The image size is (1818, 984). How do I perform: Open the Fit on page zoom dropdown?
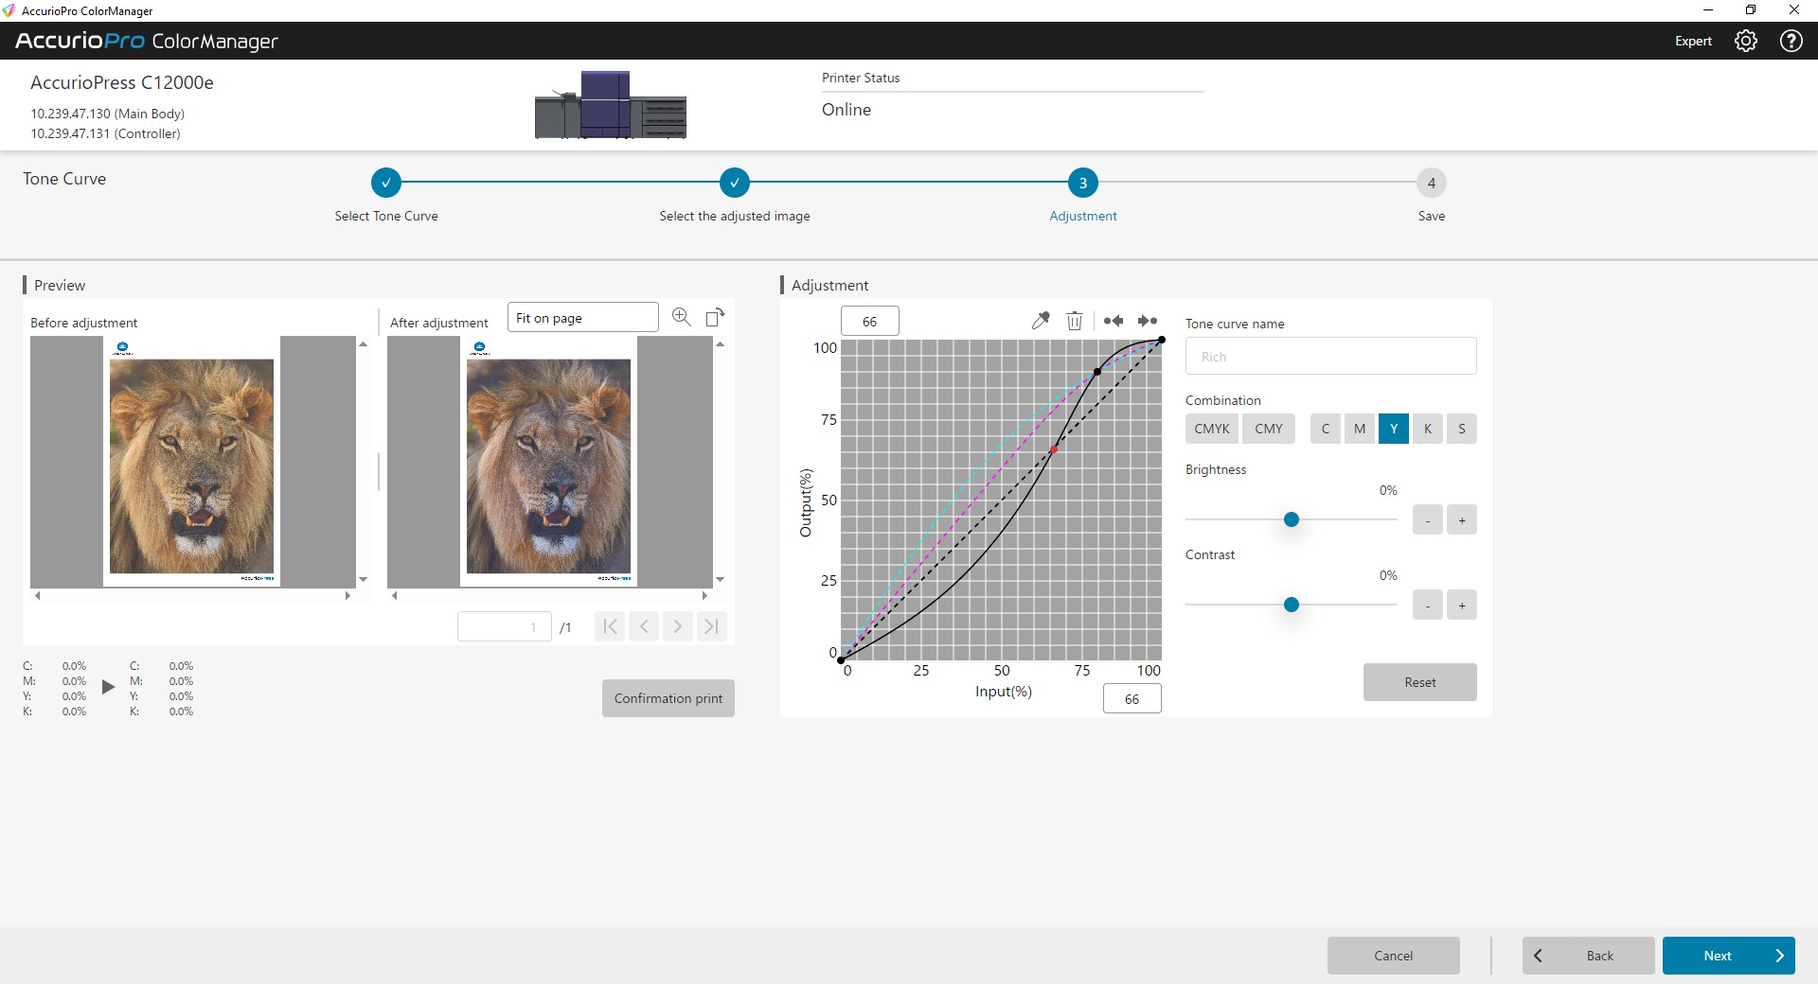point(583,318)
